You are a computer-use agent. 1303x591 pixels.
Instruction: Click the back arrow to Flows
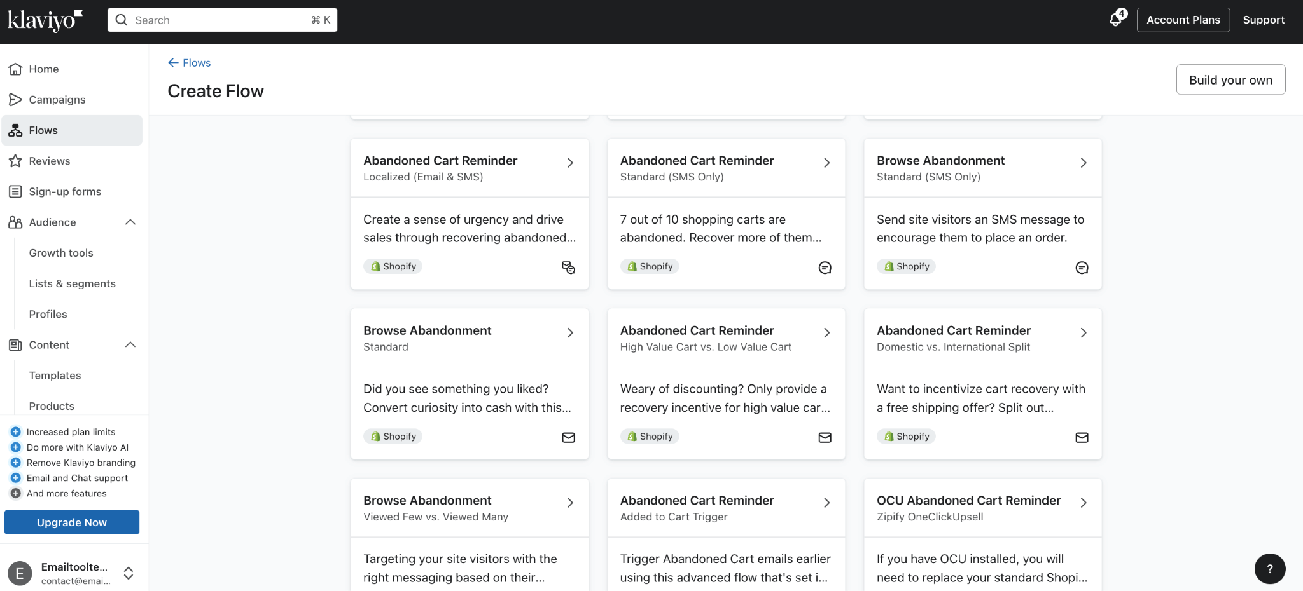(x=173, y=63)
